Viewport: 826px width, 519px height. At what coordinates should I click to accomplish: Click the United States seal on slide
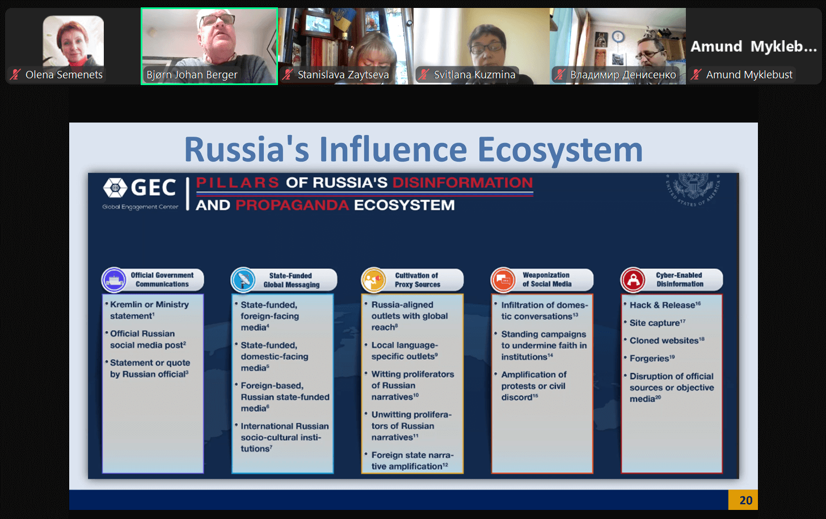[x=693, y=188]
